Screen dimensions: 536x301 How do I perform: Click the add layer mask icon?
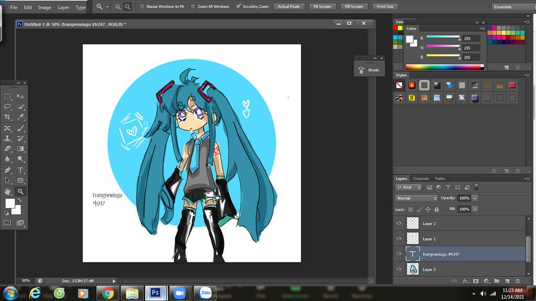(x=475, y=281)
